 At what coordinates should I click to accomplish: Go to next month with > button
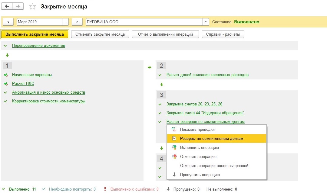tap(77, 22)
